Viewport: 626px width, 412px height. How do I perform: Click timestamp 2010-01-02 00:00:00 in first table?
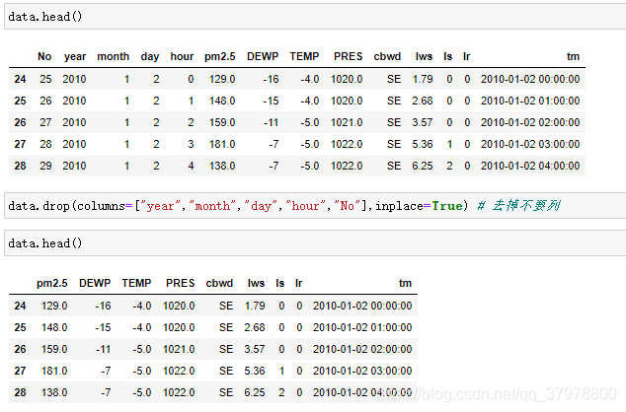pos(530,79)
